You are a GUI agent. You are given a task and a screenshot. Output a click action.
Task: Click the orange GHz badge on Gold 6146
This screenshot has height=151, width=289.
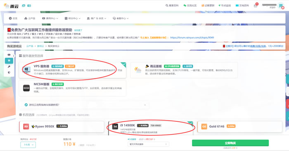tap(231, 126)
